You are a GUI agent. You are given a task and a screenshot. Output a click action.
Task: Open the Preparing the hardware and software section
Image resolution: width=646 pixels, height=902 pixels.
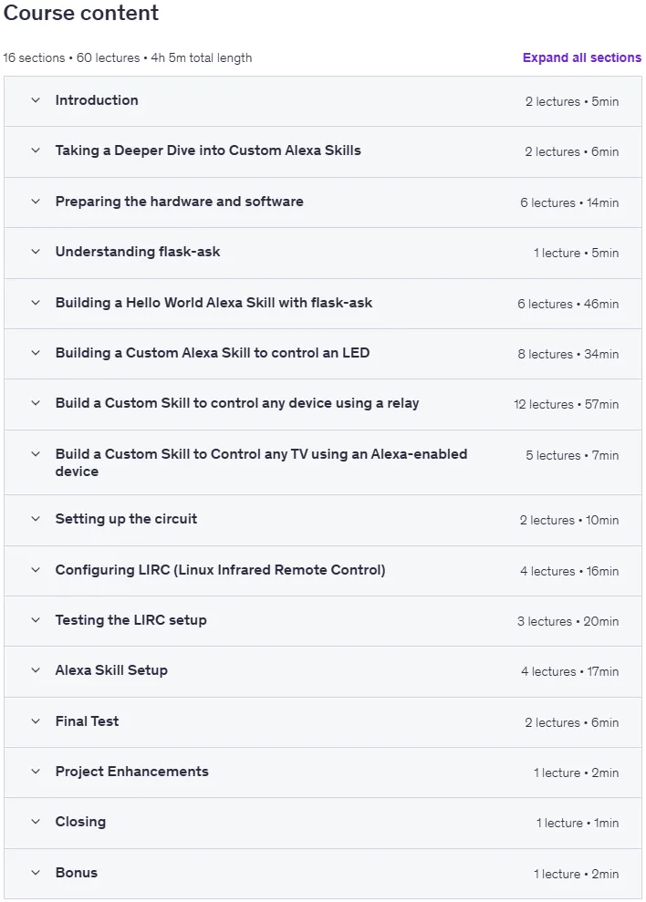click(x=179, y=202)
